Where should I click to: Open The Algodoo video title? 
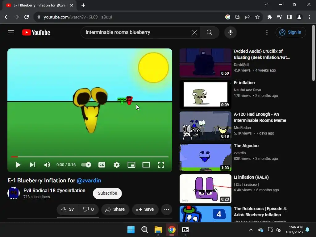coord(246,146)
